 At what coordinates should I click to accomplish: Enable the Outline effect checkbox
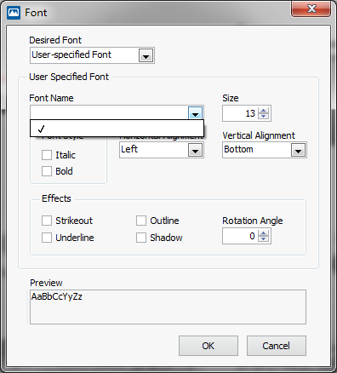pyautogui.click(x=141, y=221)
